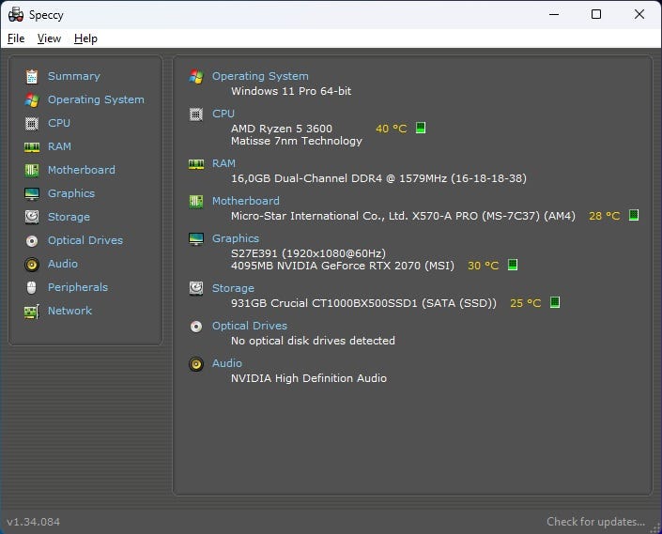Select Audio in the sidebar list
The width and height of the screenshot is (662, 534).
63,264
